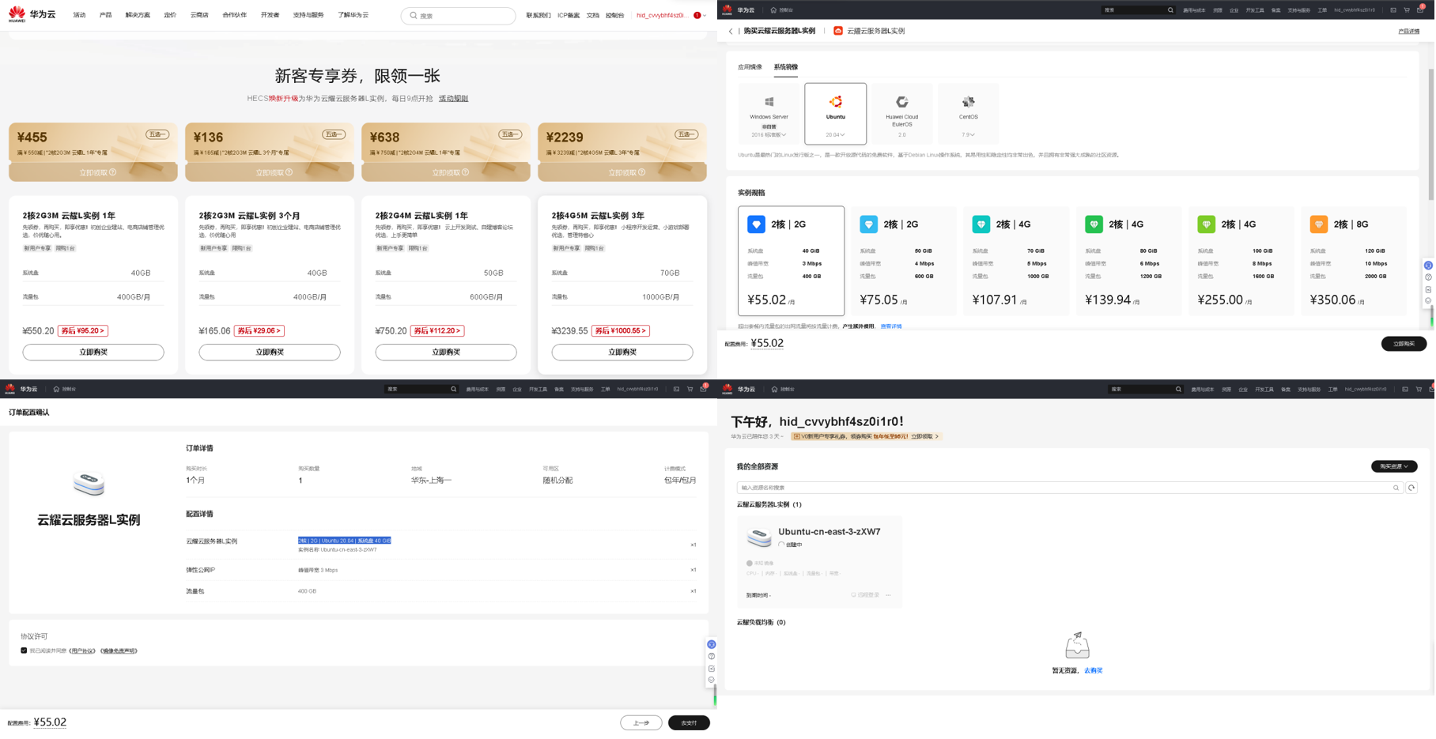Click the 去购买 link under the empty load balancer section
Viewport: 1436px width, 739px height.
(1094, 671)
